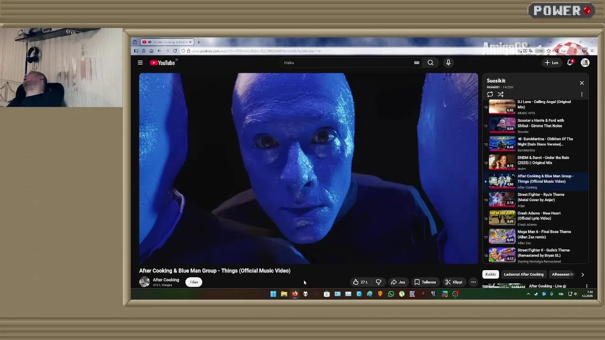
Task: Show hidden system tray icons
Action: [x=528, y=294]
